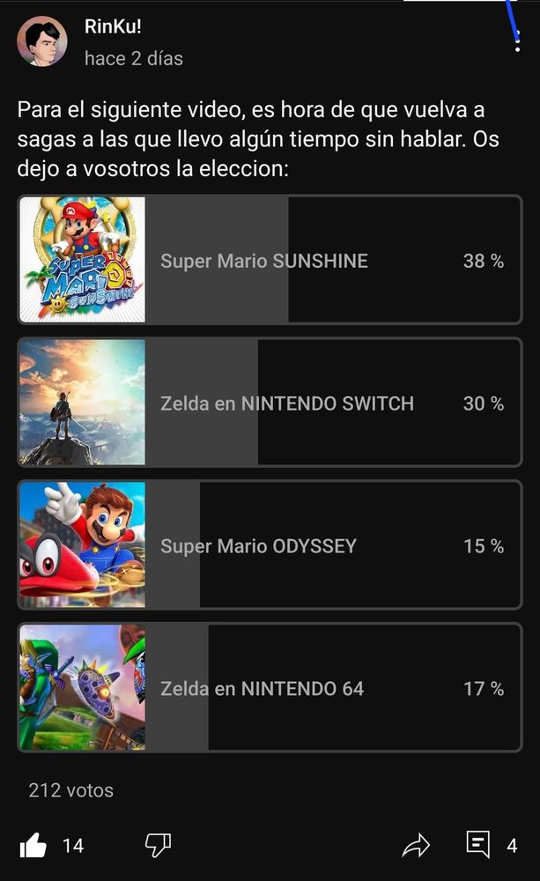Vote for Zelda en NINTENDO SWITCH

pos(287,403)
